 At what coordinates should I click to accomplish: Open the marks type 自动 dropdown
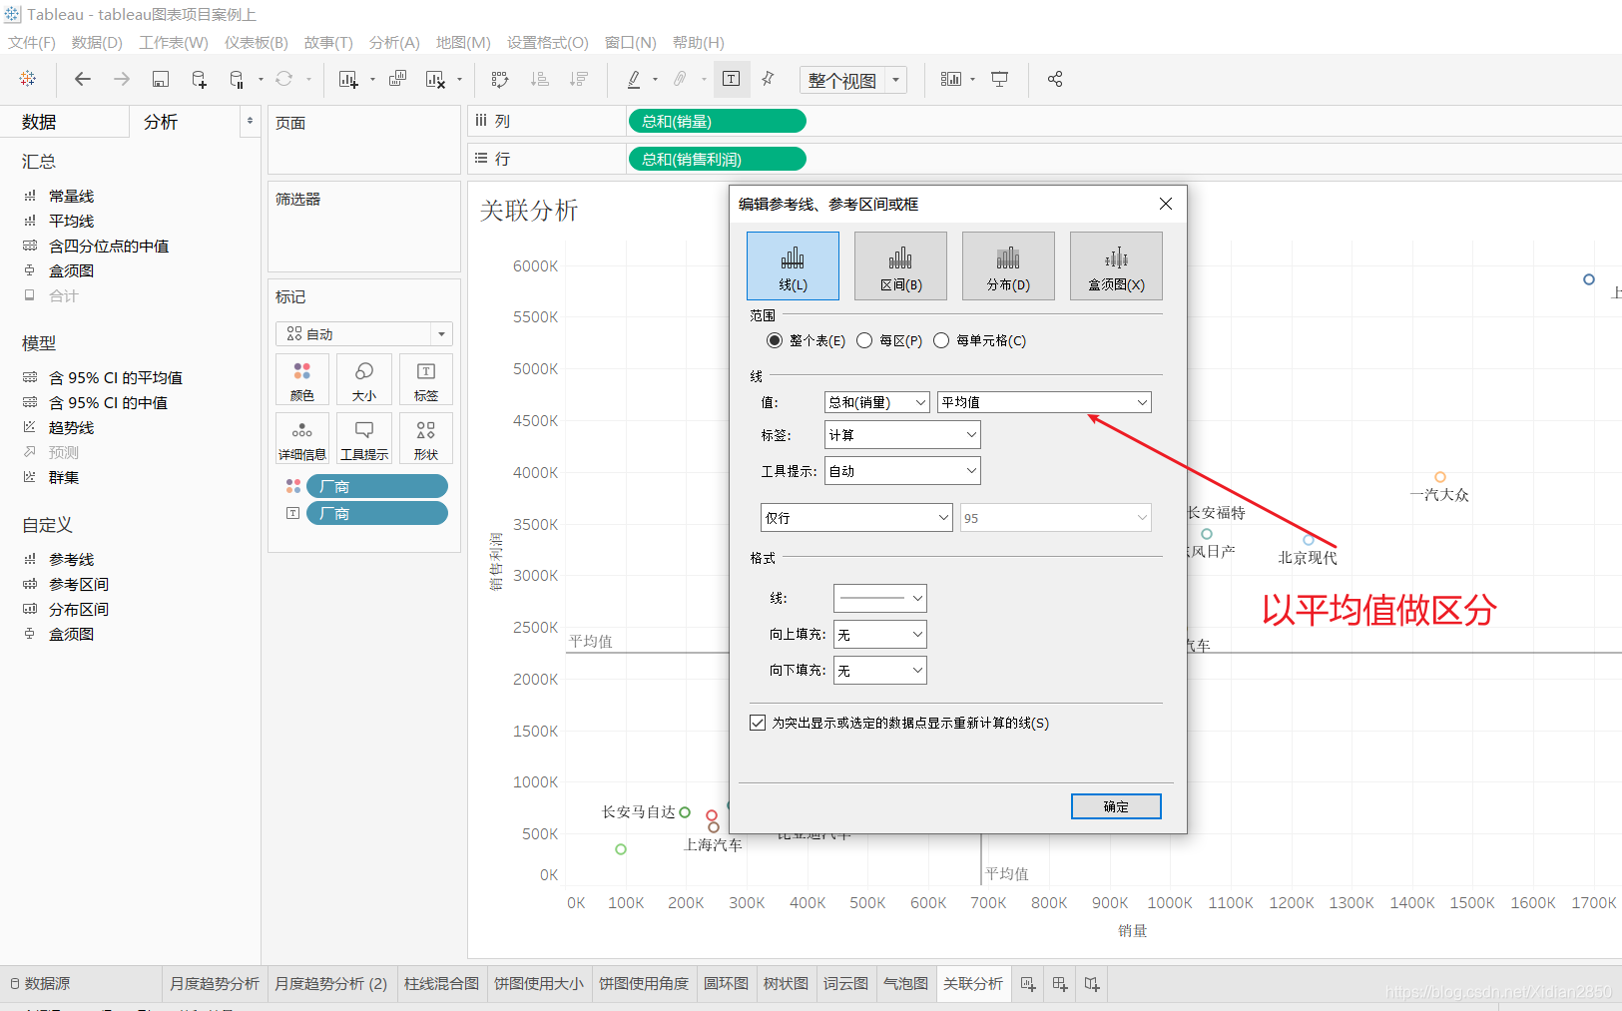click(x=364, y=333)
